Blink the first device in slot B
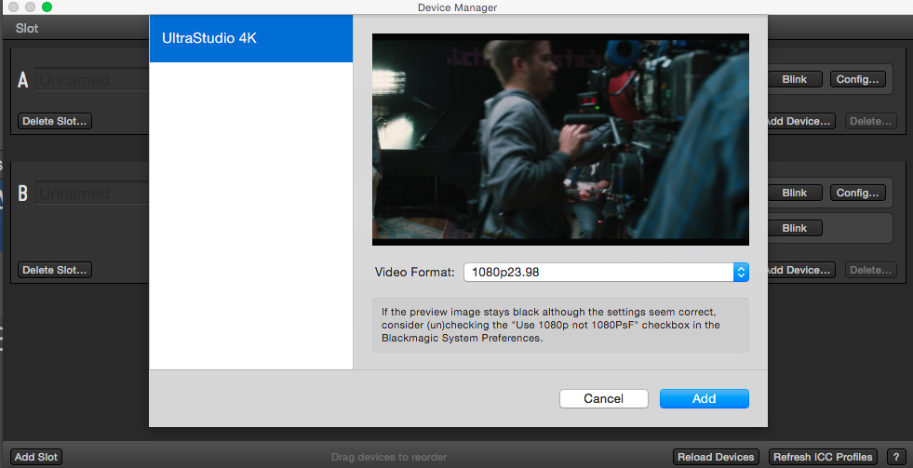 794,193
